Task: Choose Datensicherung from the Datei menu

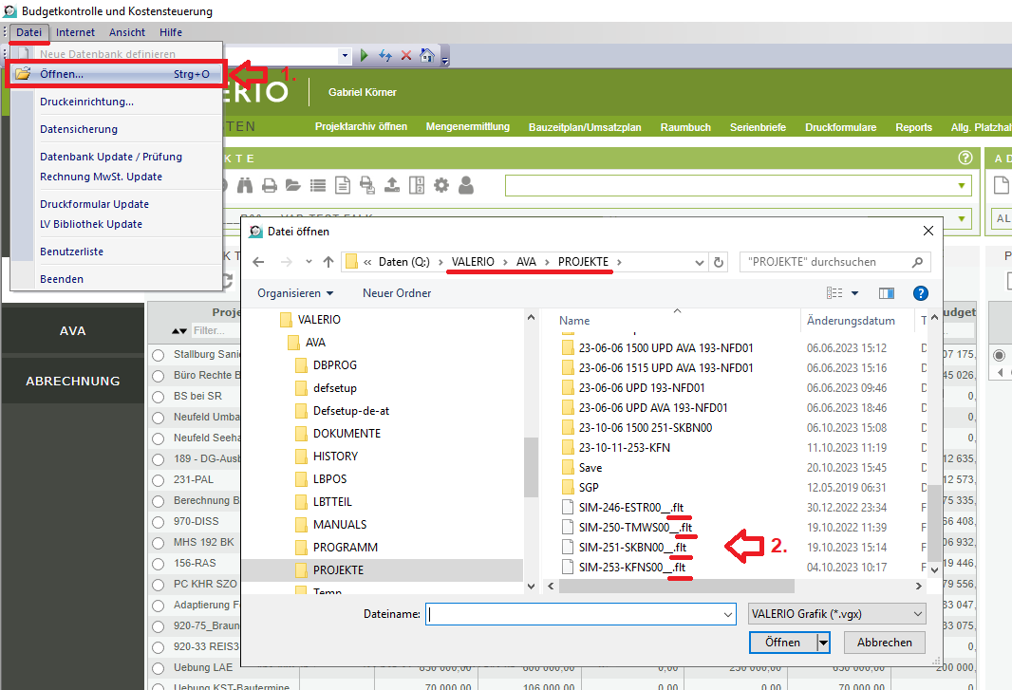Action: [79, 129]
